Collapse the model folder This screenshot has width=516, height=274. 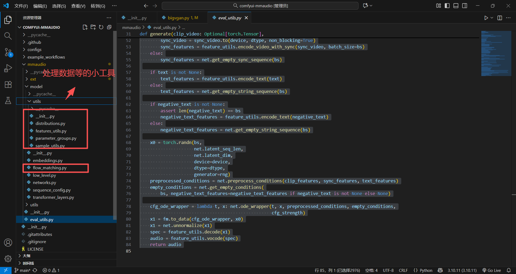(x=36, y=86)
